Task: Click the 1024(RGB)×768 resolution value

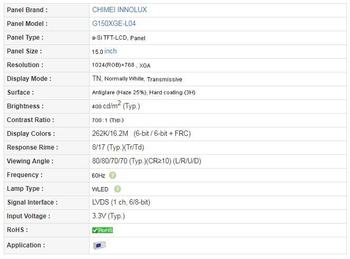Action: [113, 65]
